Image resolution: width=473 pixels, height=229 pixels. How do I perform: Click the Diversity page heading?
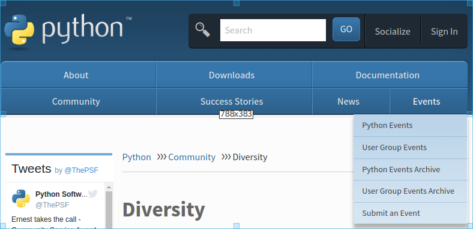coord(163,209)
